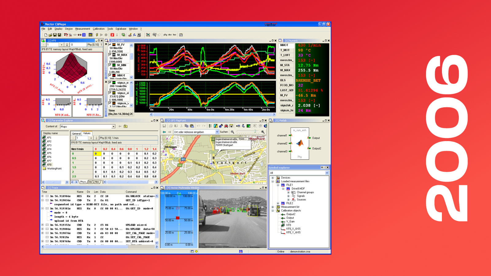Click the 3D surface plot of KF8
The width and height of the screenshot is (491, 276).
point(72,73)
